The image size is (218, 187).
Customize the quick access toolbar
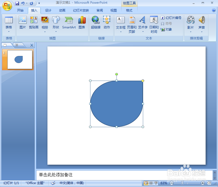[x=39, y=3]
